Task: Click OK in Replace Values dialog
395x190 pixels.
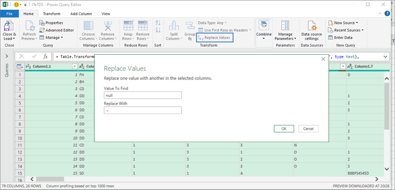Action: click(x=284, y=129)
